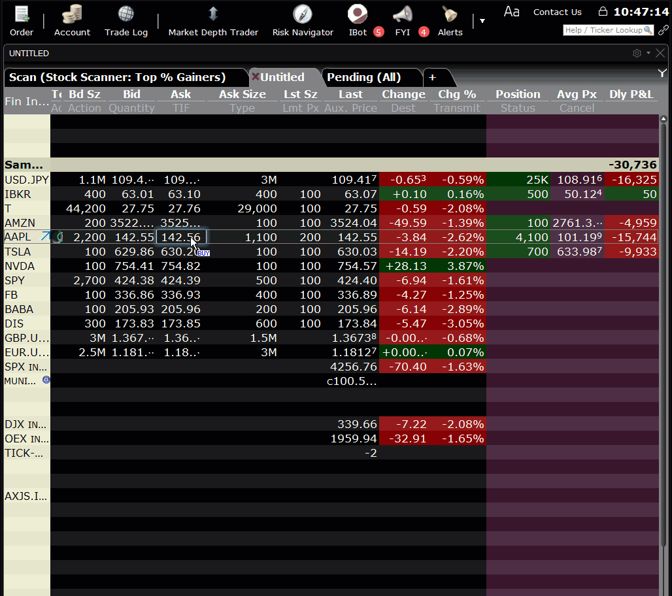
Task: Select the Untitled tab
Action: click(x=282, y=77)
